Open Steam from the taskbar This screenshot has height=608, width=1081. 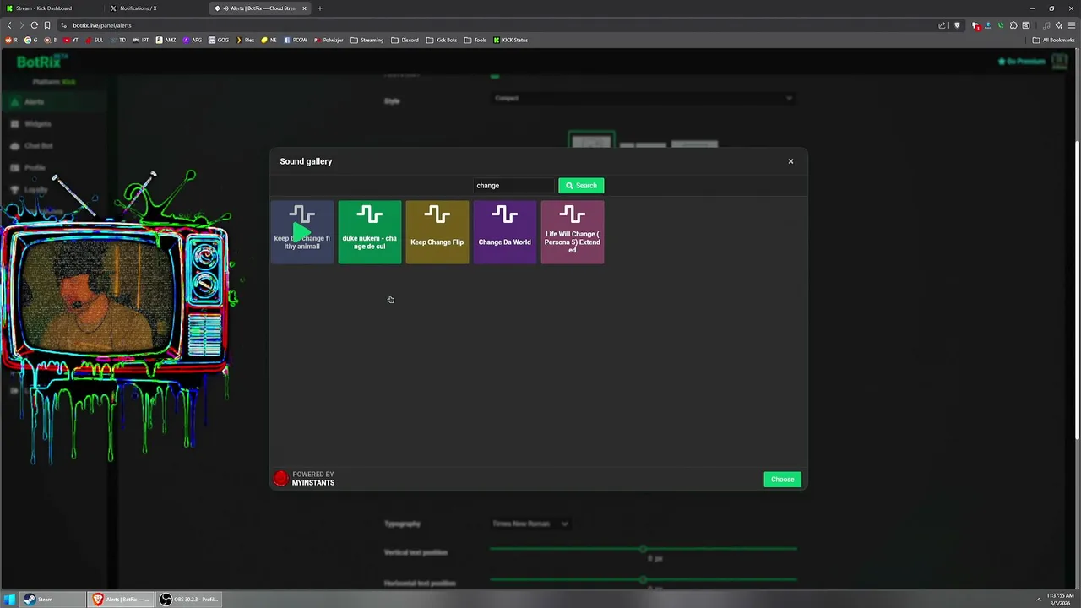[52, 600]
